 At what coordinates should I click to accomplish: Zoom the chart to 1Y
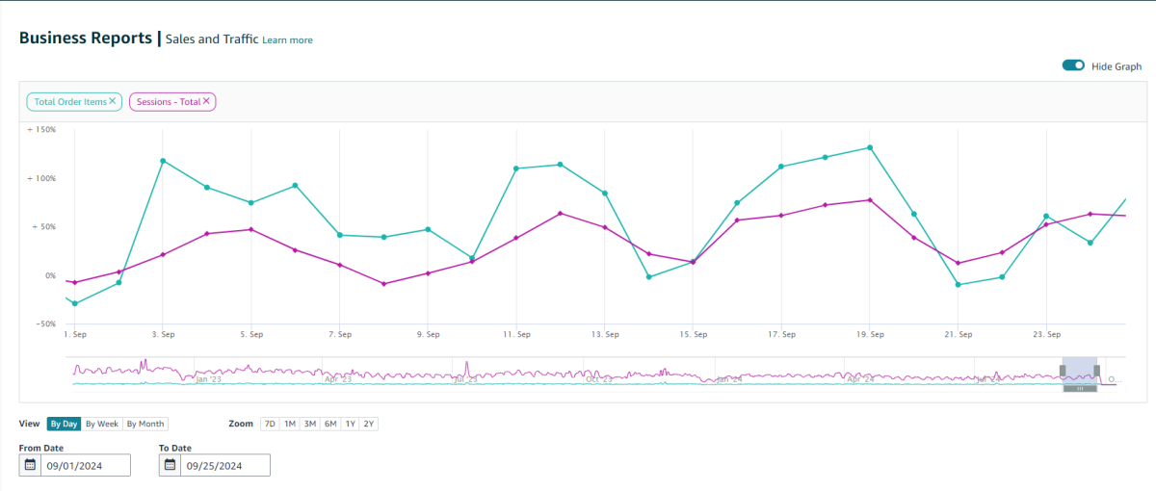350,424
